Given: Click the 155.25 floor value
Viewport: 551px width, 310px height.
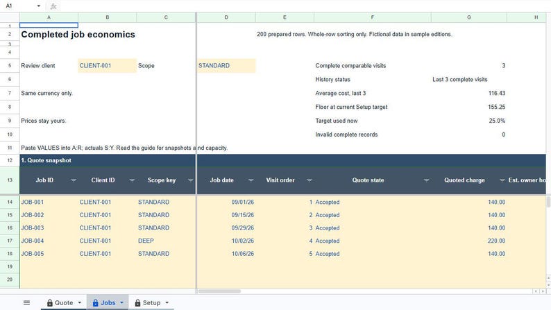Looking at the screenshot, I should tap(497, 107).
